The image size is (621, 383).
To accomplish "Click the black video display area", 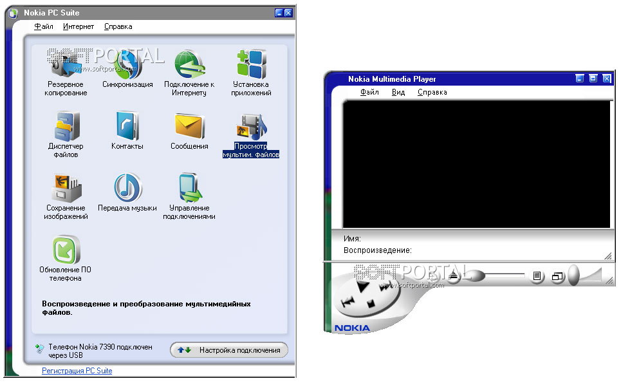I will [x=476, y=164].
